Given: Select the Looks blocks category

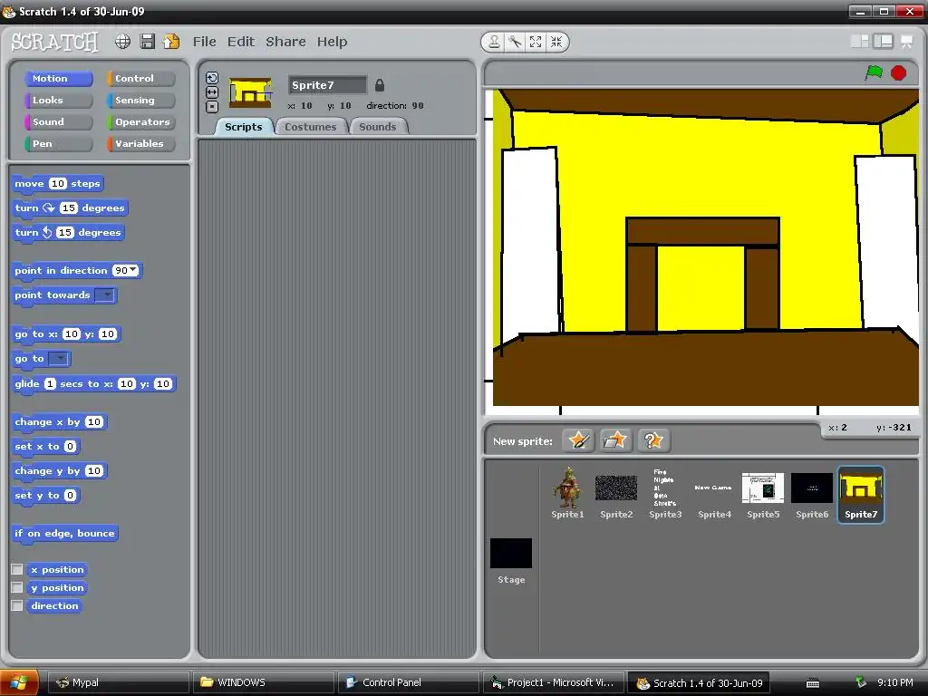Looking at the screenshot, I should [x=59, y=100].
